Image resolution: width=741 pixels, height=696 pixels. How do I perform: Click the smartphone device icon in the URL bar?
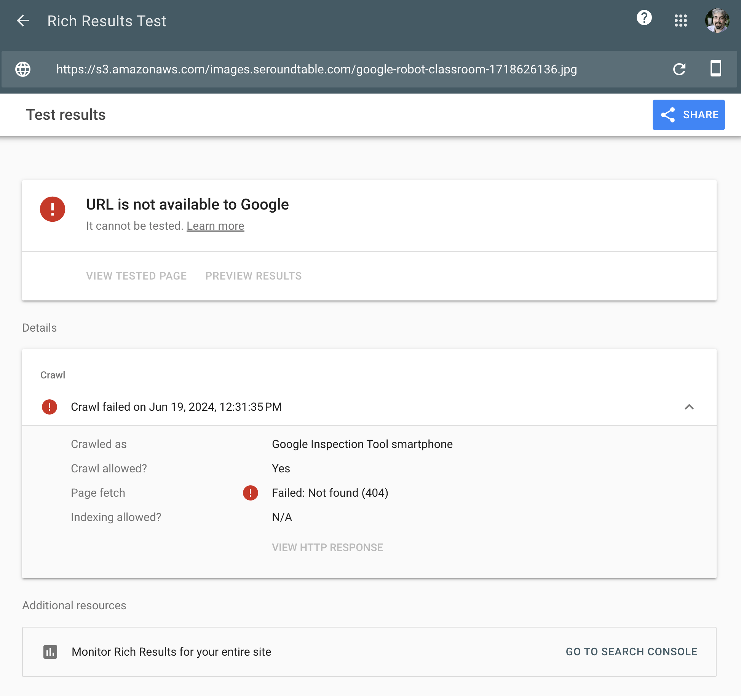click(x=716, y=69)
